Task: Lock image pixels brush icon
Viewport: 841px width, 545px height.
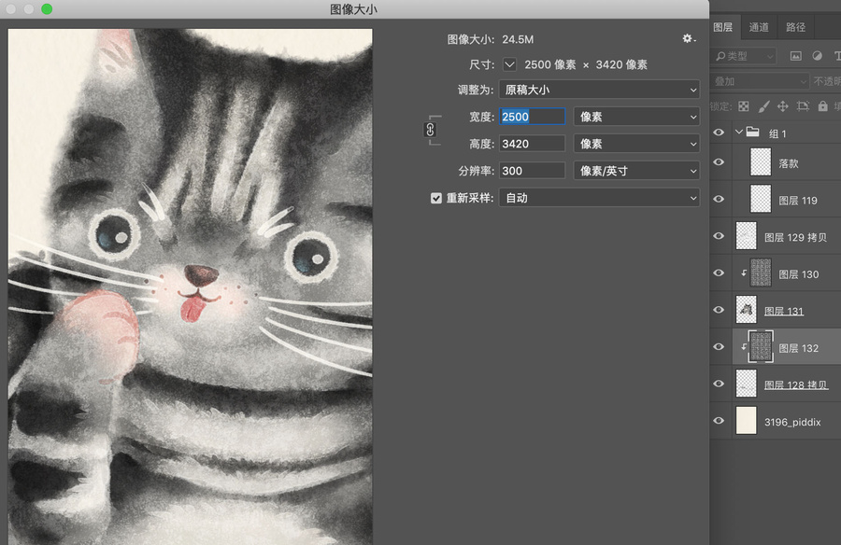Action: (x=763, y=106)
